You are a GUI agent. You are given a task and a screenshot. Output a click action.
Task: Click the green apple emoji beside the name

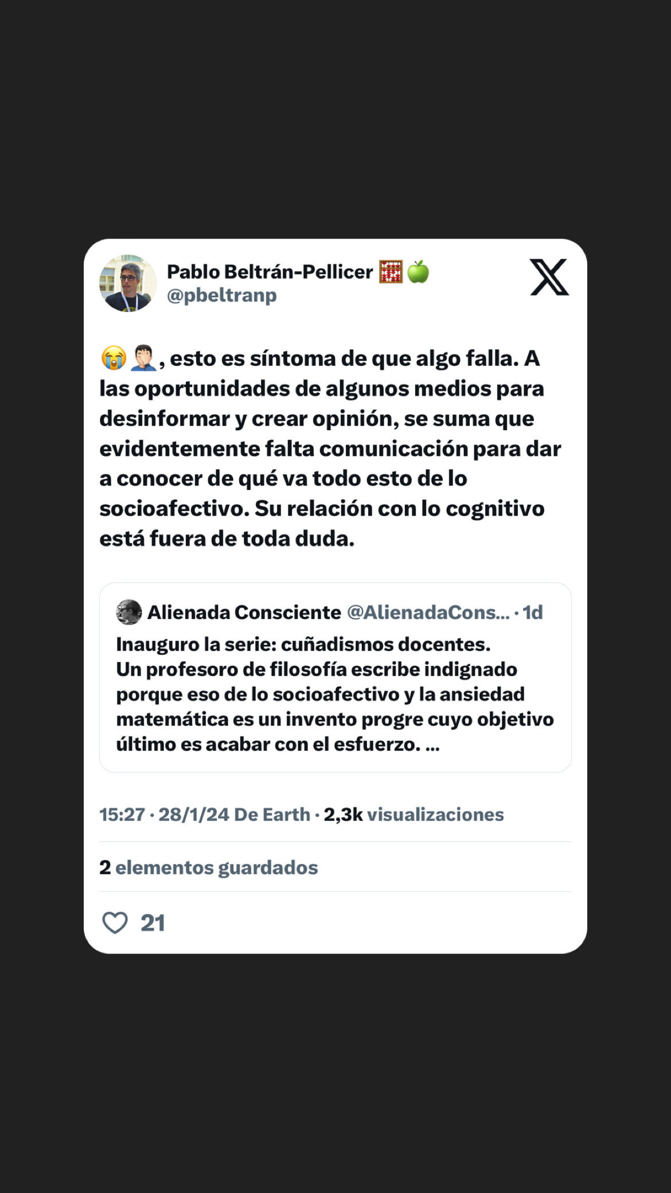(418, 272)
